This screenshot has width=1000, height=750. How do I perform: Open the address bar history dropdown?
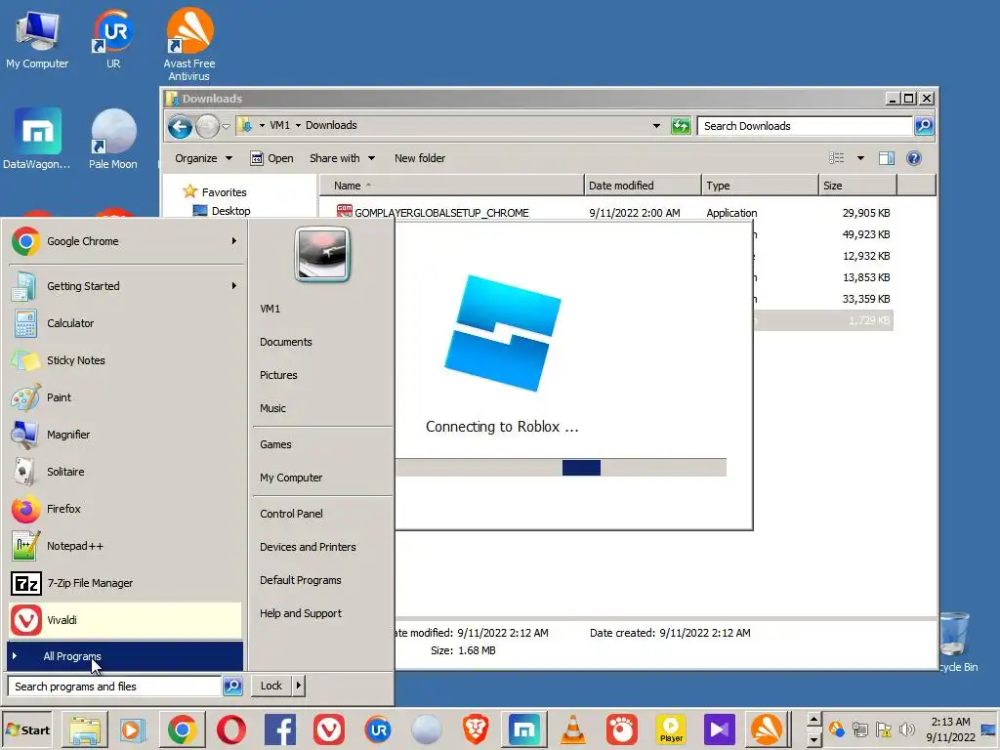pos(656,126)
